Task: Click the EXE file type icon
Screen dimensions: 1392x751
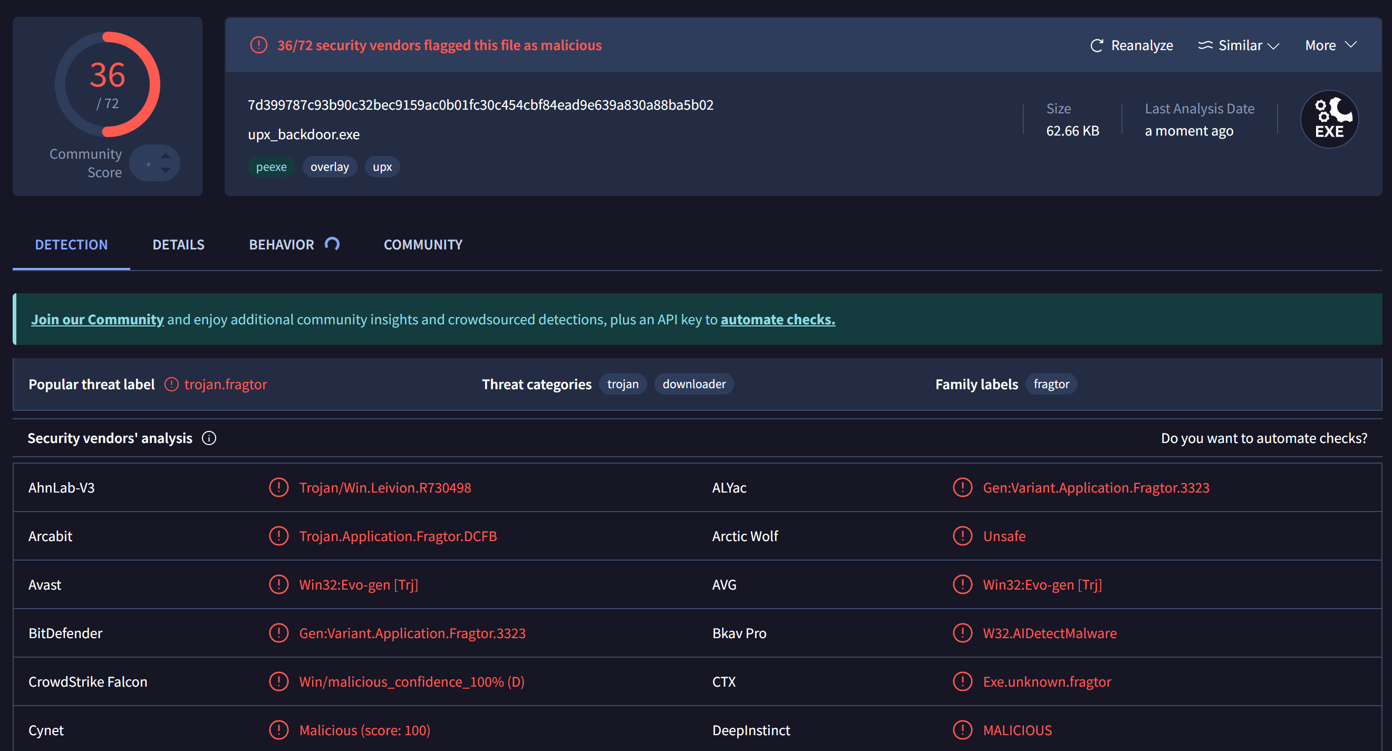Action: (1329, 119)
